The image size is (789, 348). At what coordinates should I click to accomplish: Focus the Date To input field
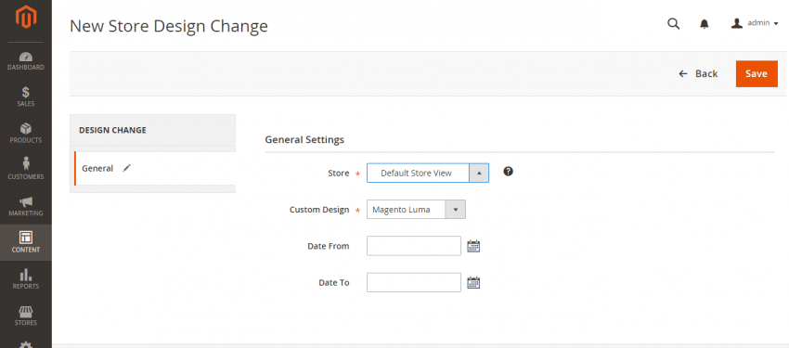[x=414, y=283]
